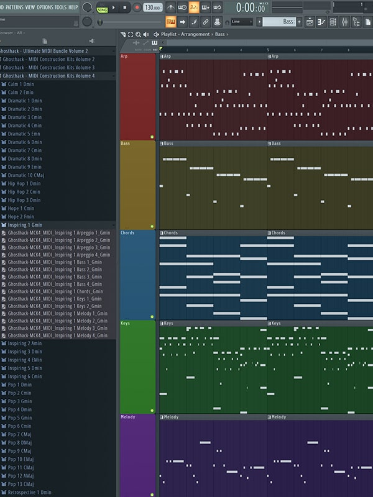Collapse Ghosthack Ultimate MIDI Bundle Volume 2
This screenshot has width=373, height=497.
point(58,51)
